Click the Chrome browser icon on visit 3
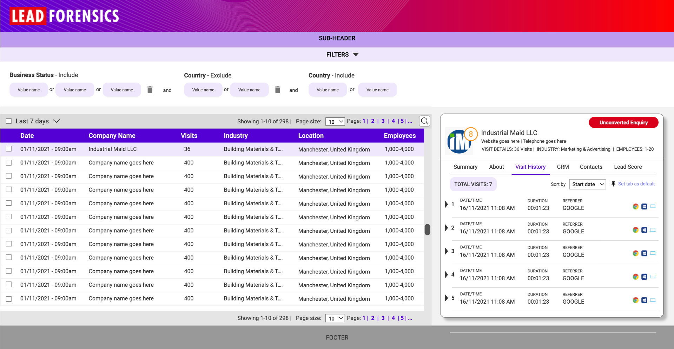 635,253
